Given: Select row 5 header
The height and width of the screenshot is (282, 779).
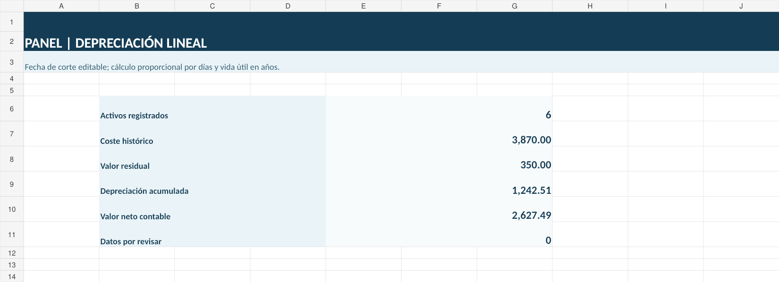Looking at the screenshot, I should 12,91.
